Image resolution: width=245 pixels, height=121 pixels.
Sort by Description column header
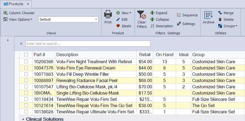(96, 55)
